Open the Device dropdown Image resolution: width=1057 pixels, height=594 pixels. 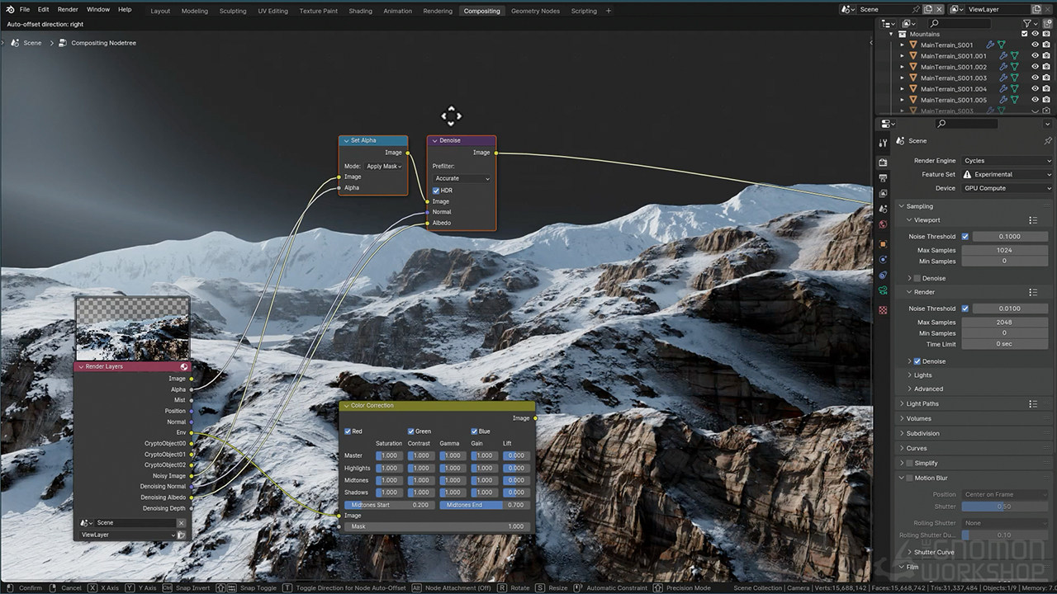pos(1007,188)
